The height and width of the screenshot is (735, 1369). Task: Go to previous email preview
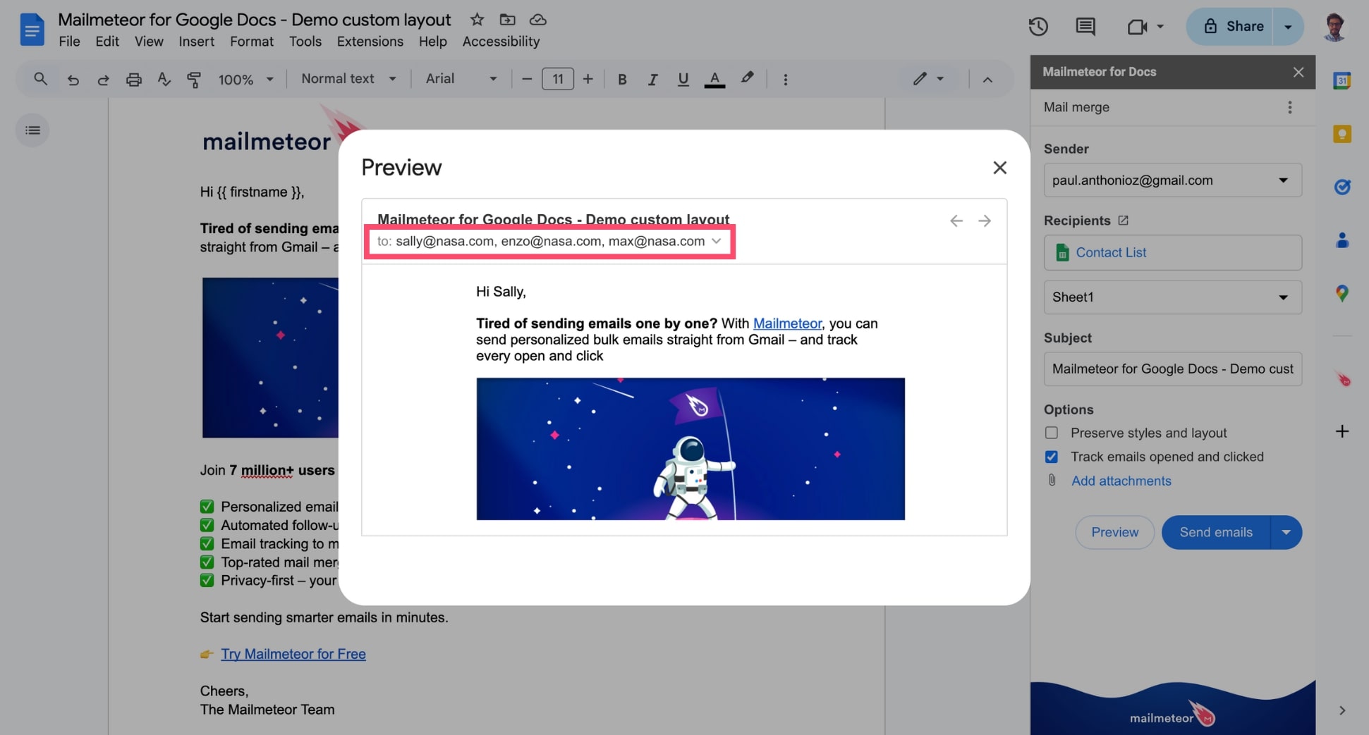(956, 221)
